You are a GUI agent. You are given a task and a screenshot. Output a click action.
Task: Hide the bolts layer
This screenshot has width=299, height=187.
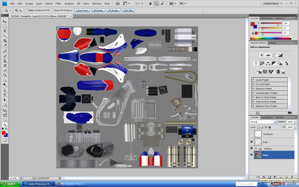[x=252, y=142]
